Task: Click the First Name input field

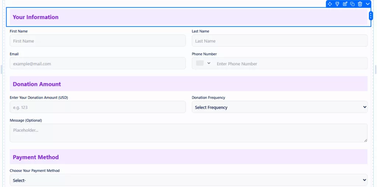Action: click(98, 41)
